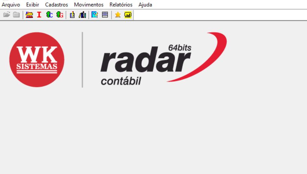The height and width of the screenshot is (174, 307).
Task: Click the grayed closed-folder toolbar icon
Action: 16,15
